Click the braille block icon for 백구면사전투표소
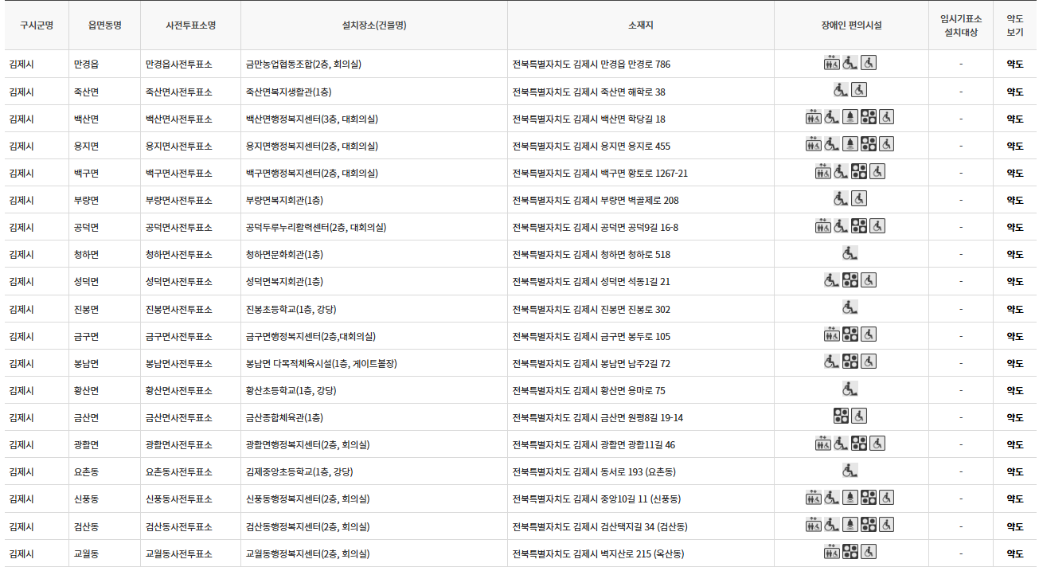This screenshot has height=567, width=1039. pos(860,172)
